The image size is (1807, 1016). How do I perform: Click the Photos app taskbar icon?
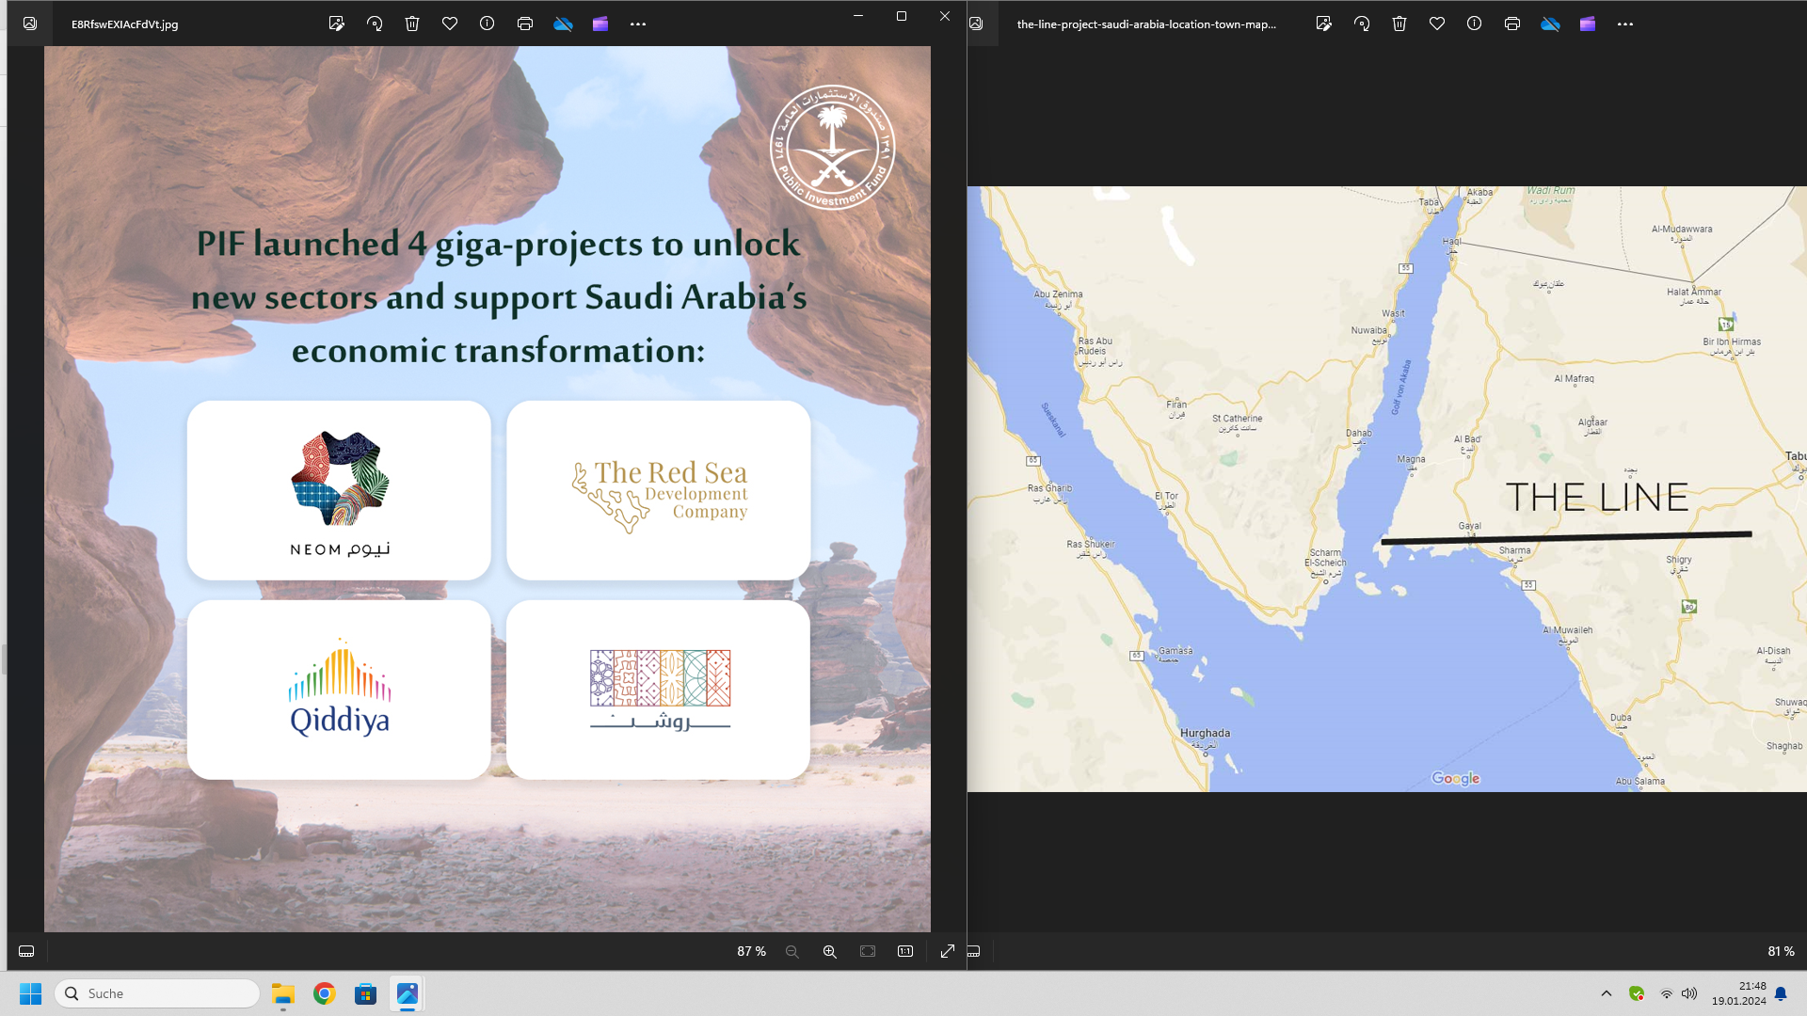click(x=408, y=993)
